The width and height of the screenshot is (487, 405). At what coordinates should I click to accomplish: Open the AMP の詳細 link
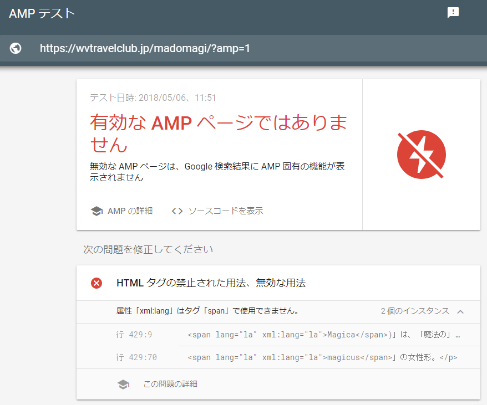(130, 211)
